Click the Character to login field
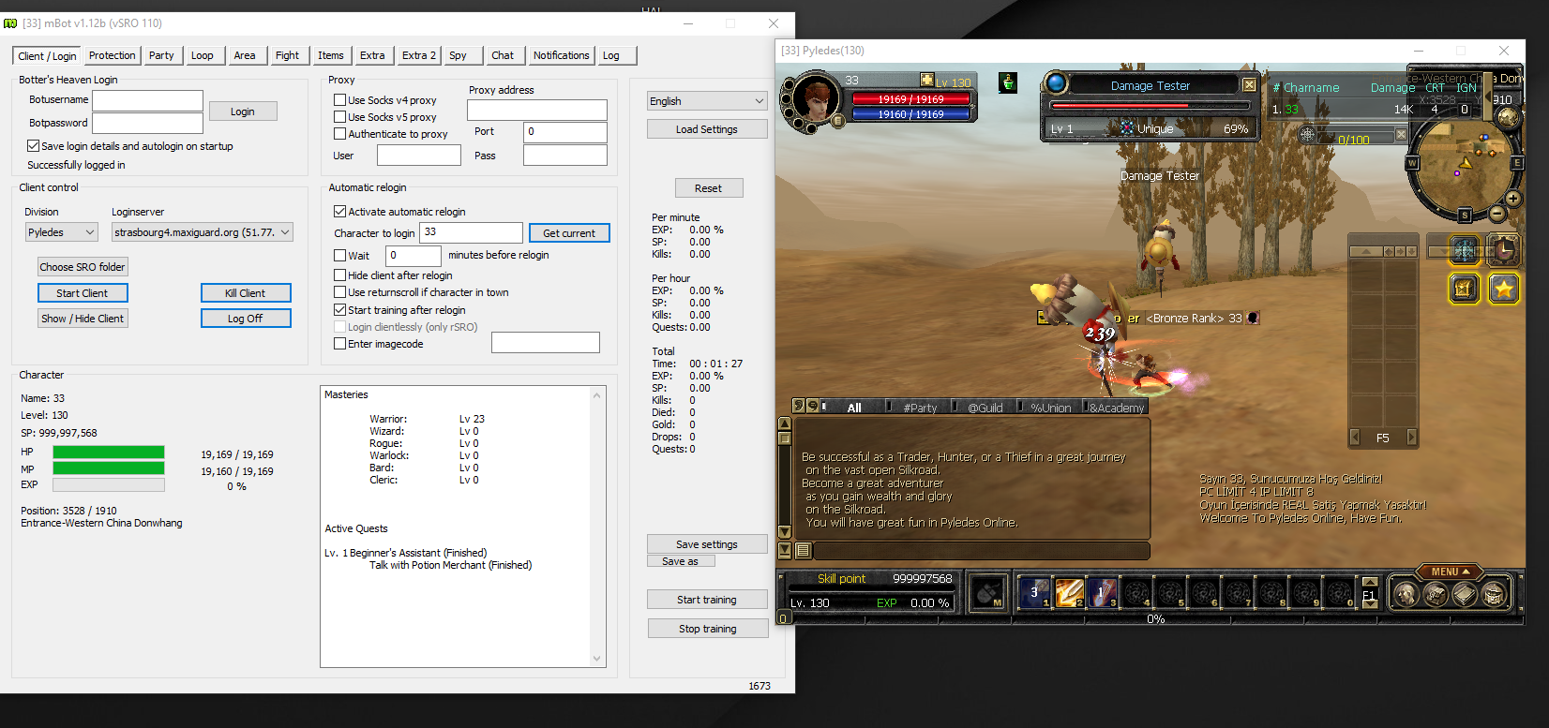Screen dimensions: 1549x728 coord(472,232)
